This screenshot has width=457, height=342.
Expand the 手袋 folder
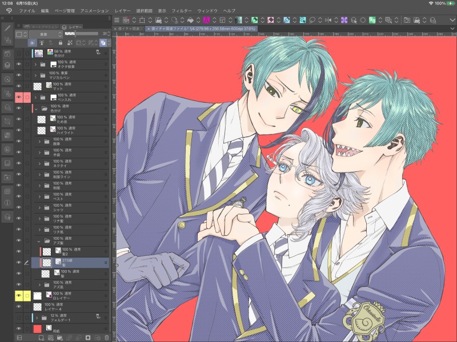tap(39, 152)
